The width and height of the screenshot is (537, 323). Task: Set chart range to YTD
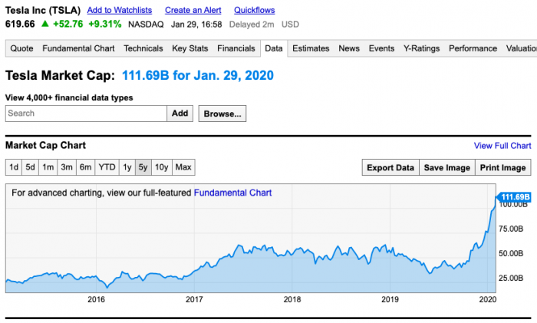point(107,167)
